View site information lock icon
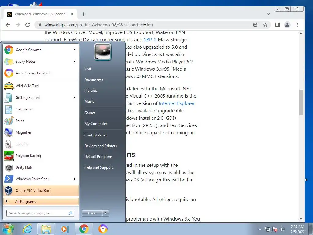This screenshot has width=313, height=235. (x=39, y=25)
